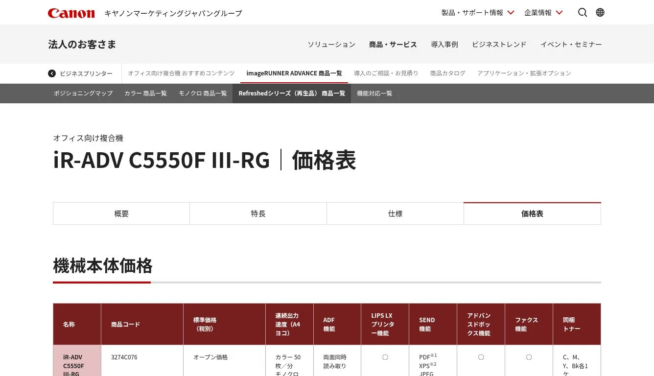Screen dimensions: 654x376
Task: Open the 導入事例 menu
Action: 444,45
